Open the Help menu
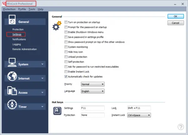Viewport: 188px width, 135px height. pyautogui.click(x=40, y=9)
